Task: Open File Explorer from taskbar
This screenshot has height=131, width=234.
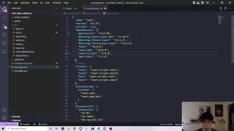Action: pyautogui.click(x=68, y=128)
